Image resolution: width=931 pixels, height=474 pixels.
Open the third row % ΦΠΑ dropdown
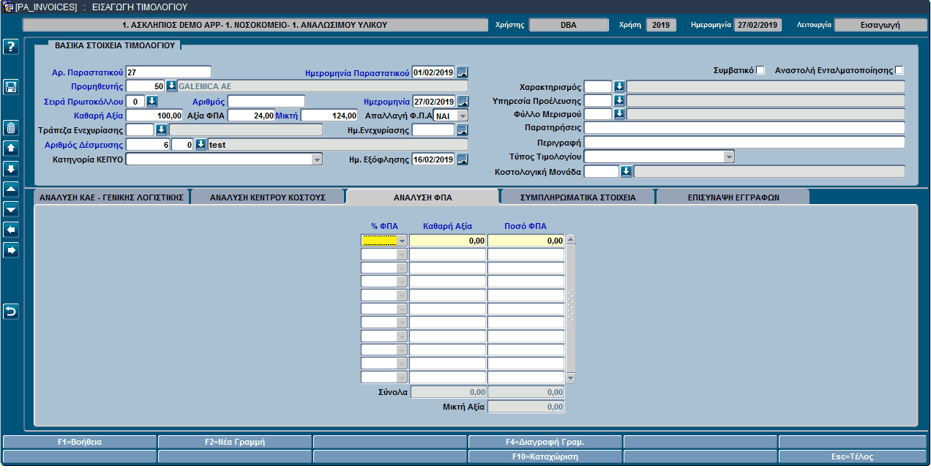(x=402, y=268)
